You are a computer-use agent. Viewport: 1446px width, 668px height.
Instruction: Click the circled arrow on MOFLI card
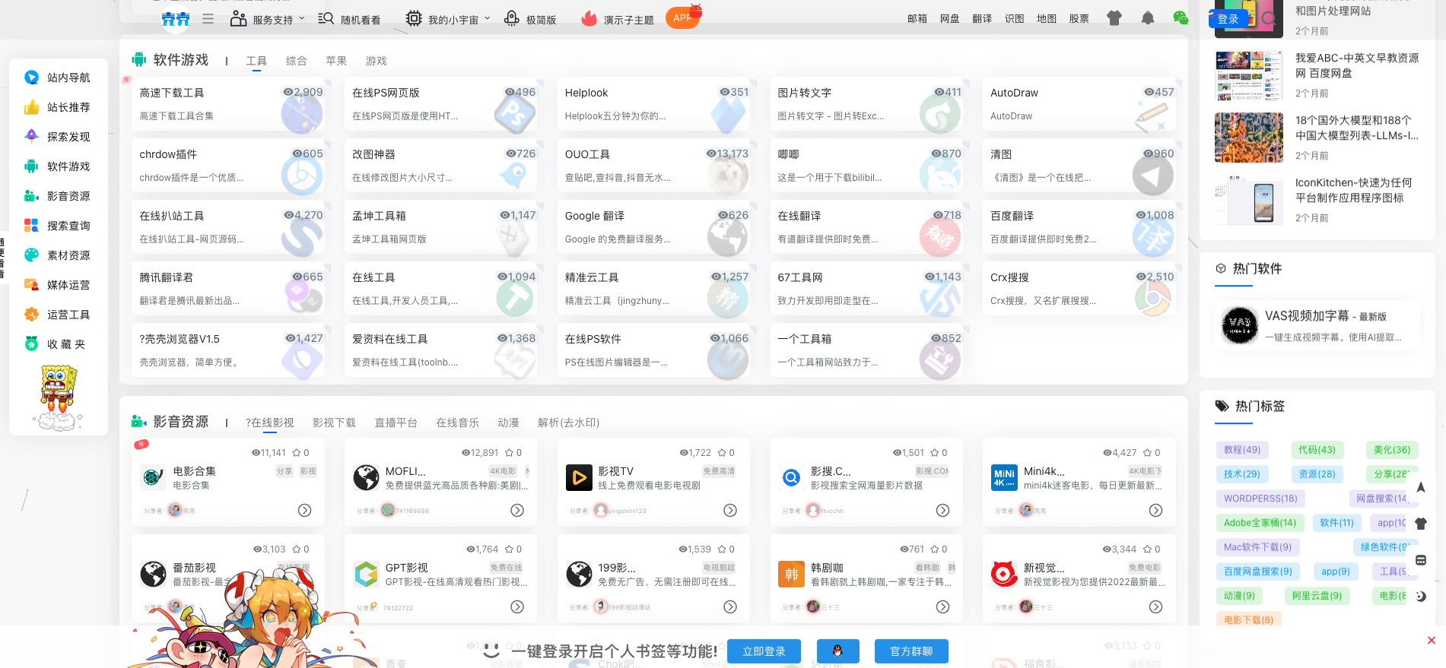[x=517, y=511]
